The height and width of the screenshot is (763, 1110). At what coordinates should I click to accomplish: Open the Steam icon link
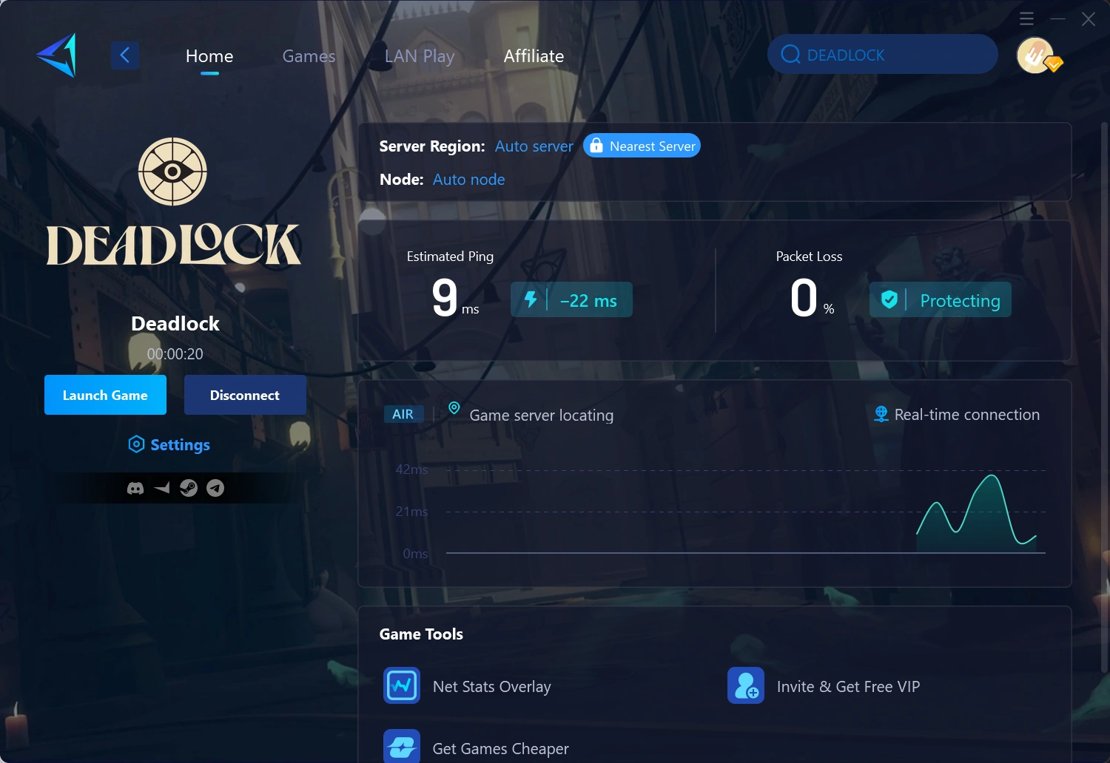tap(189, 488)
